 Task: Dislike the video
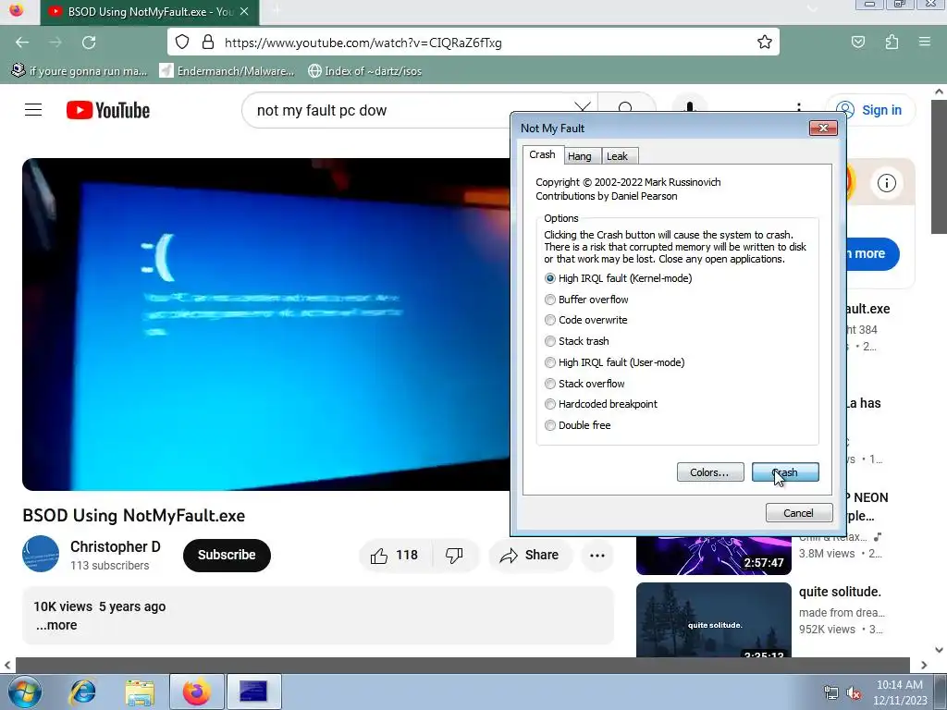click(x=454, y=555)
